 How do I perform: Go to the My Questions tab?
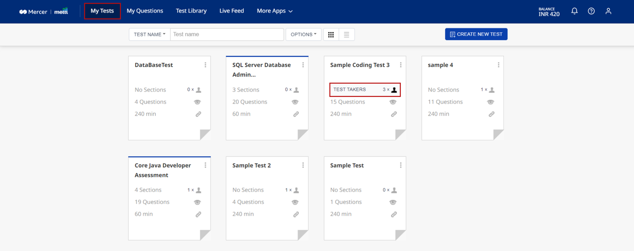[145, 11]
